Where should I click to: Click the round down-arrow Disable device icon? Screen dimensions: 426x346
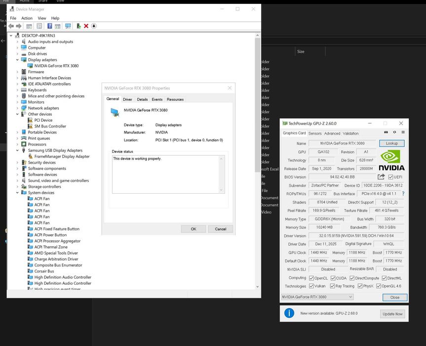tap(94, 26)
